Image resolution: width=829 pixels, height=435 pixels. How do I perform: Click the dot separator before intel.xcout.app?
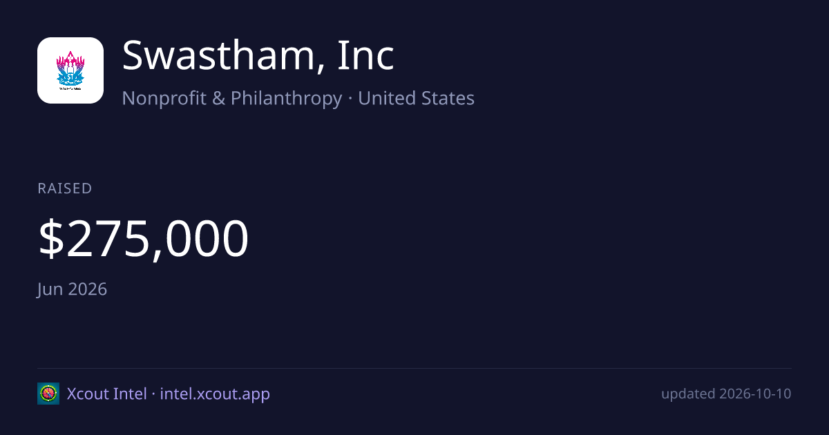point(153,394)
